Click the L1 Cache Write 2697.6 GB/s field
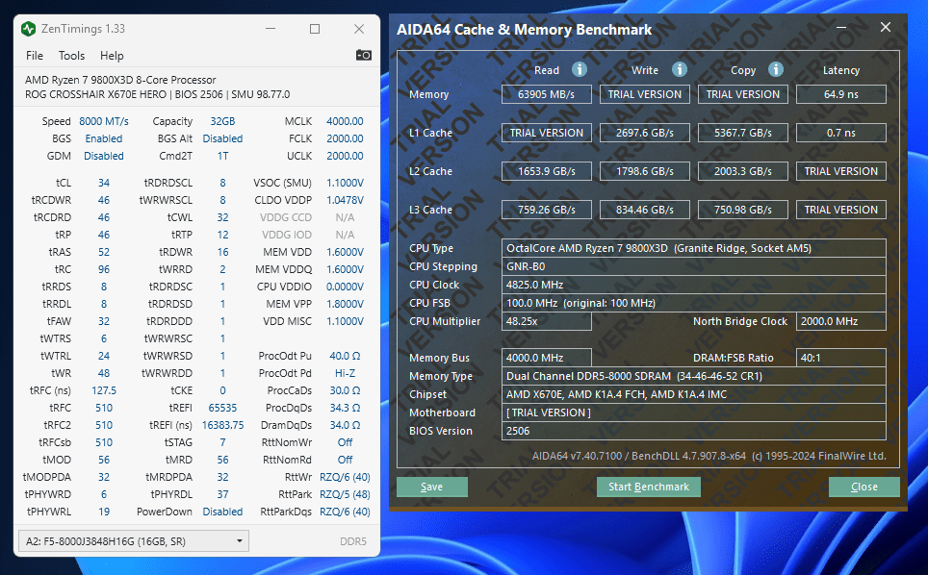 (645, 133)
